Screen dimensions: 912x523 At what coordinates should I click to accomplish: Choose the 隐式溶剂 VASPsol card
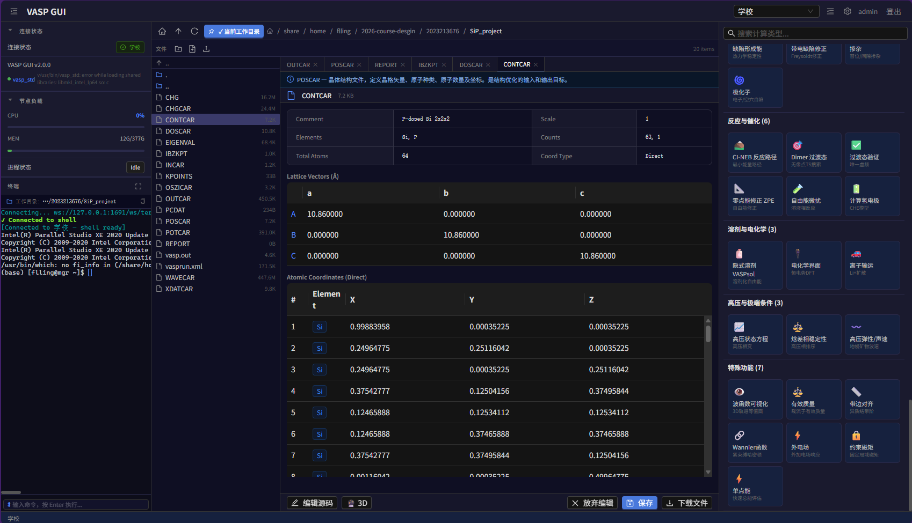(755, 265)
